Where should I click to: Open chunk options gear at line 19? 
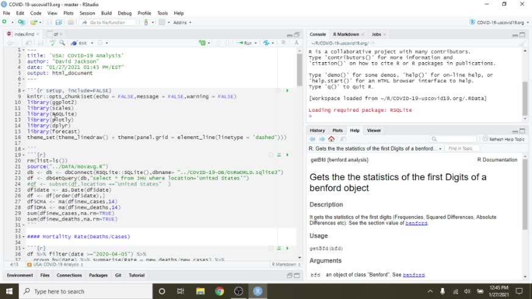pos(271,155)
